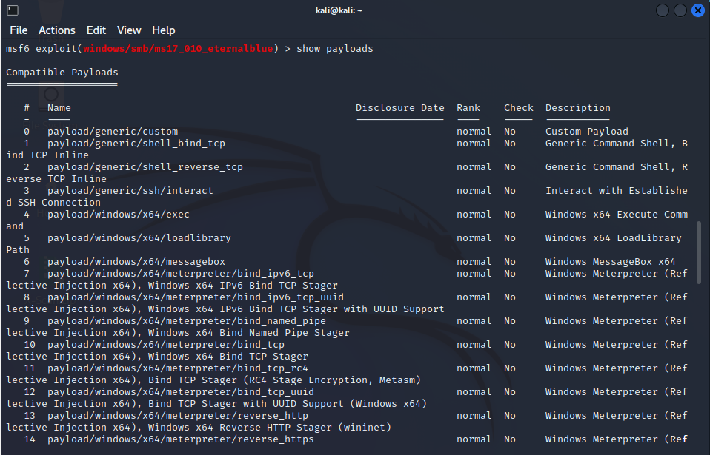Click the Check column header

(x=519, y=107)
